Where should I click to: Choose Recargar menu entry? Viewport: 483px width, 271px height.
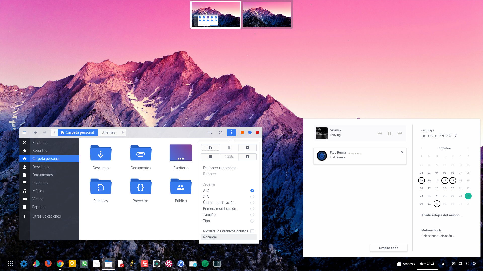pos(229,237)
